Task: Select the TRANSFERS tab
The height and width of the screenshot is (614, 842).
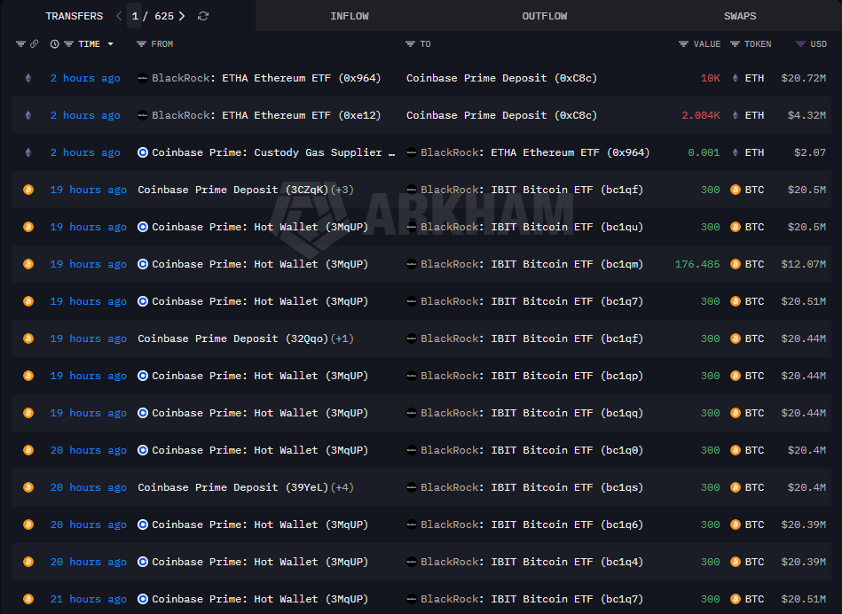Action: click(75, 16)
